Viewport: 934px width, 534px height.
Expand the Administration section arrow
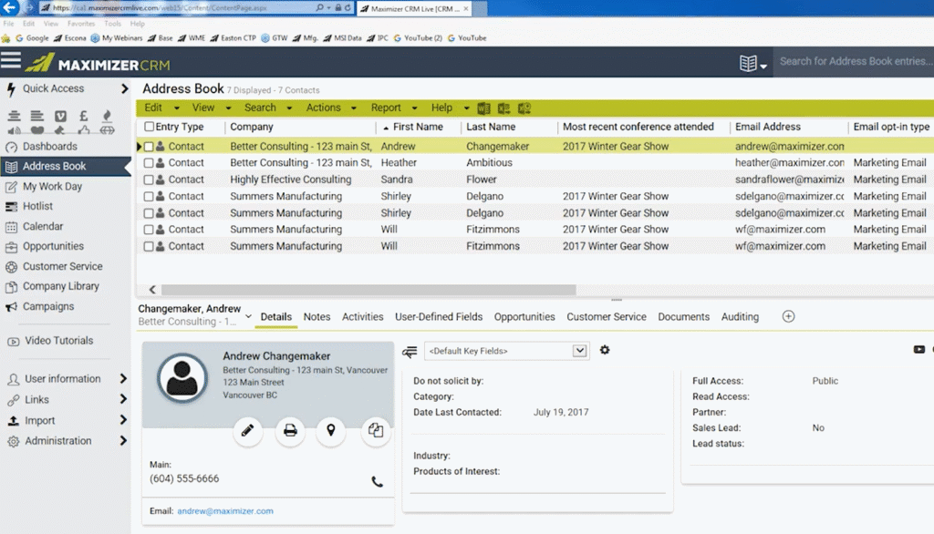123,440
